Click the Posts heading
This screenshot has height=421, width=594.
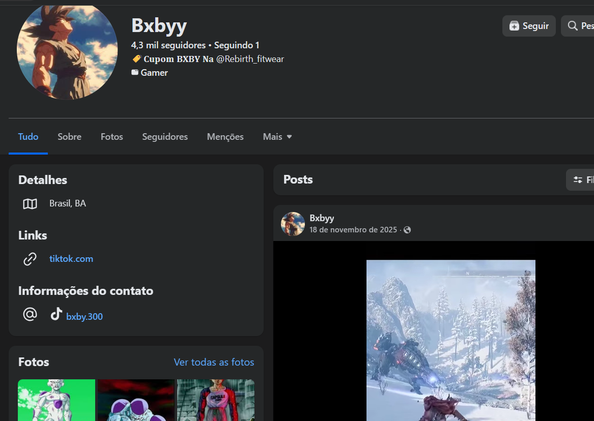pos(298,179)
